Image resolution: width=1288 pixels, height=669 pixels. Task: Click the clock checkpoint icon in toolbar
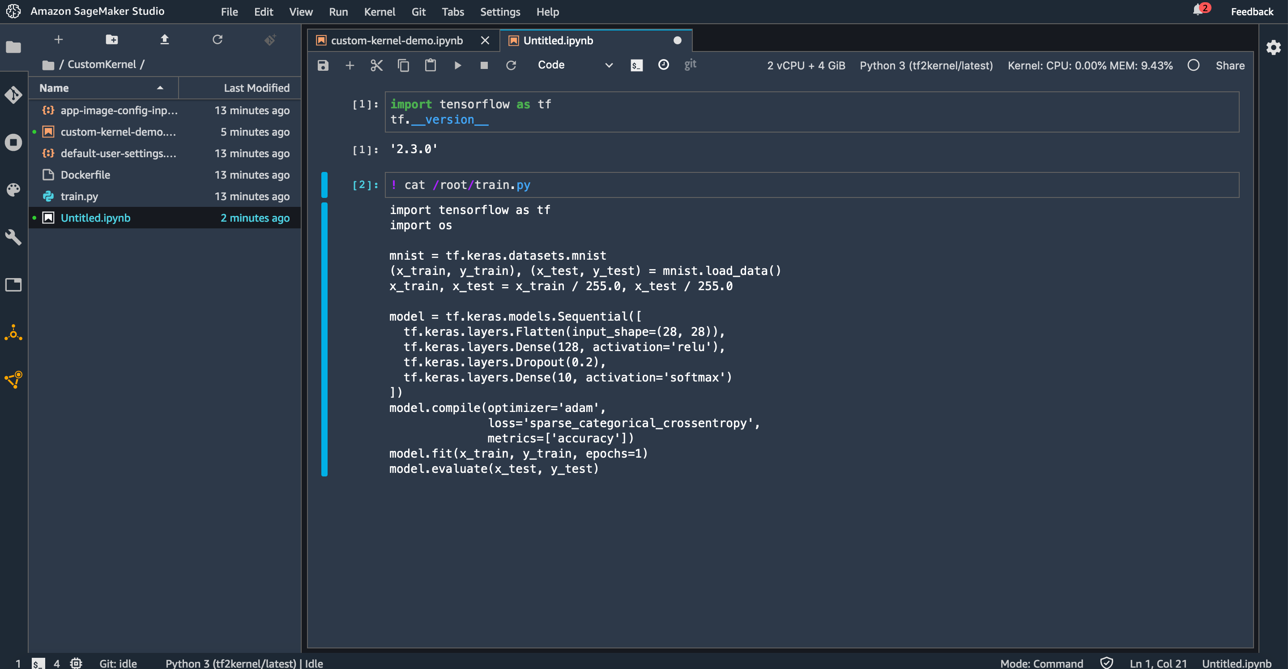point(664,65)
